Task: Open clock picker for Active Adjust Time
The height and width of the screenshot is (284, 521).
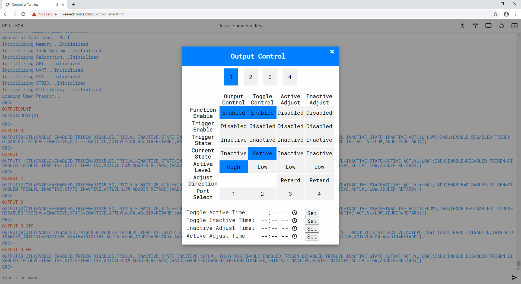Action: pyautogui.click(x=294, y=236)
